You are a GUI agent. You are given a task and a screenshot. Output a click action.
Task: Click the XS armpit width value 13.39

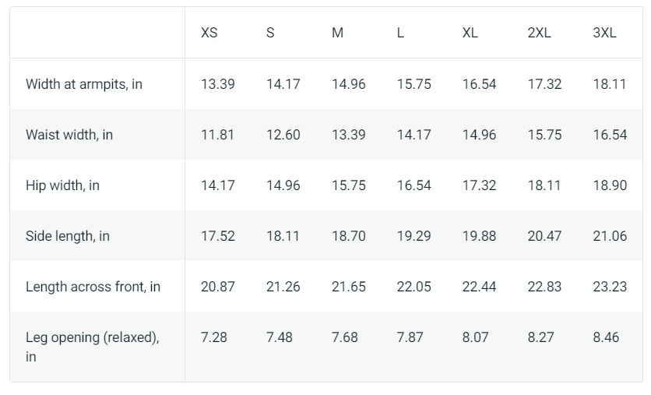tap(218, 84)
